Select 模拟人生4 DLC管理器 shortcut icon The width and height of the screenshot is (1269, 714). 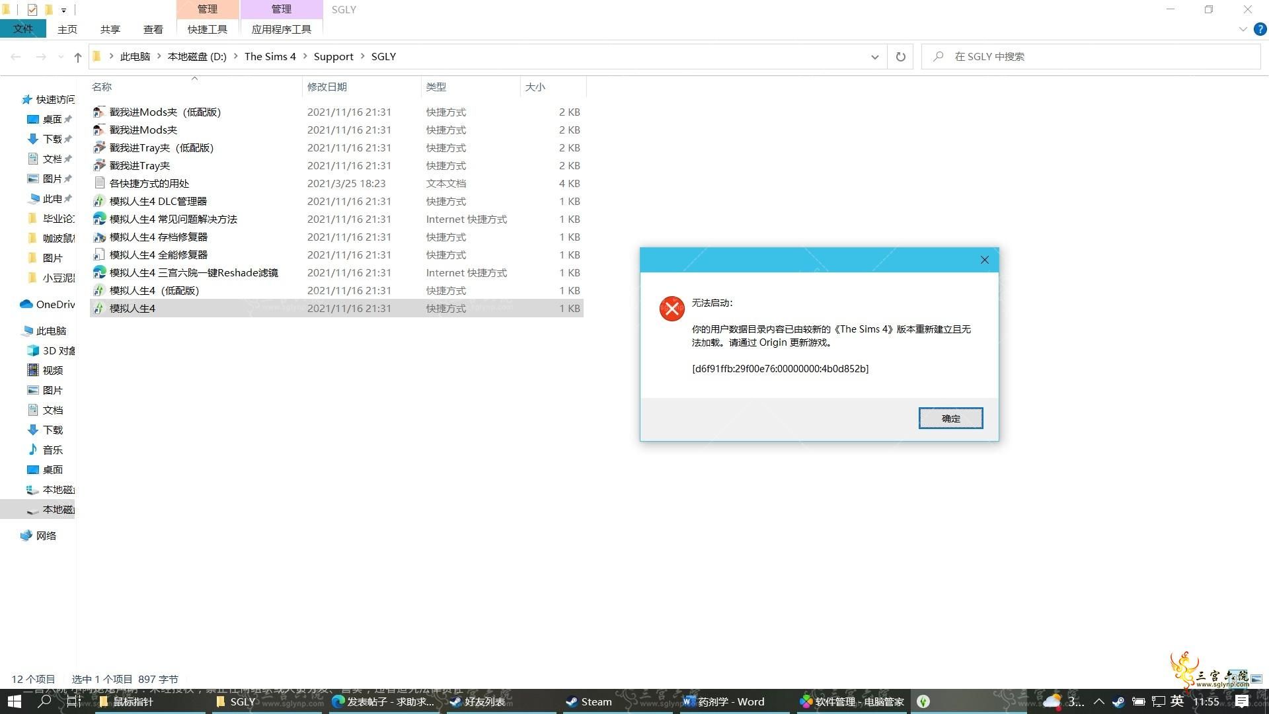[x=99, y=201]
